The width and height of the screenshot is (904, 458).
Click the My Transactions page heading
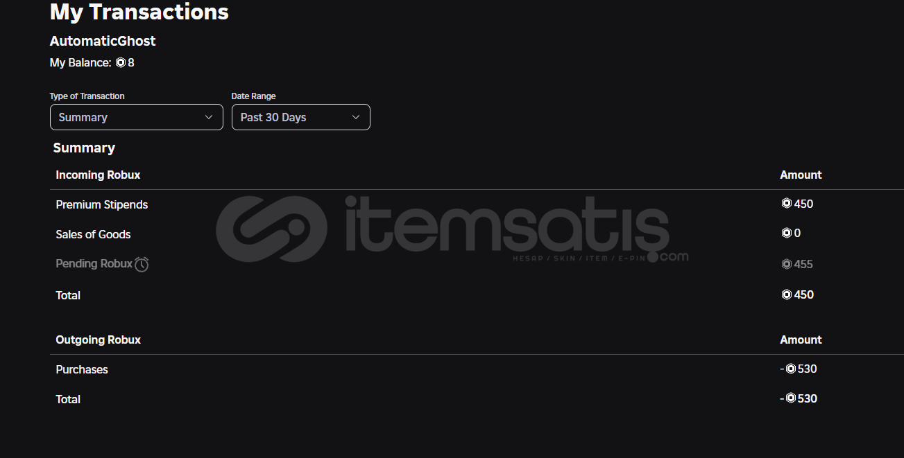[x=139, y=11]
